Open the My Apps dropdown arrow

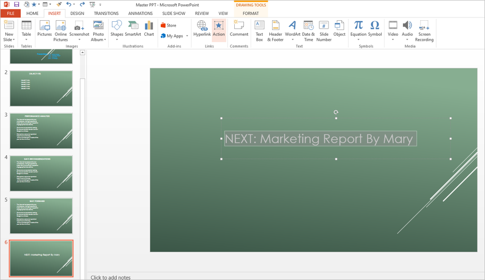(187, 36)
